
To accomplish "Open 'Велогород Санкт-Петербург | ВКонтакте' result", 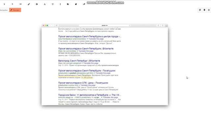I will coord(79,61).
